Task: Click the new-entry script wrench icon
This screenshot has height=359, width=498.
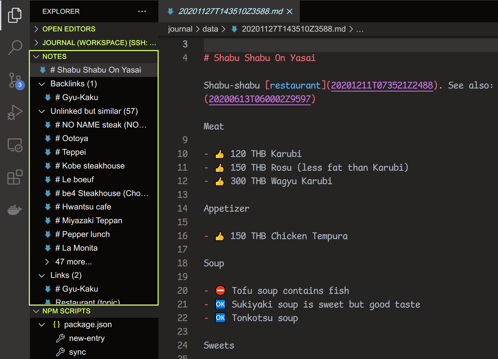Action: tap(60, 338)
